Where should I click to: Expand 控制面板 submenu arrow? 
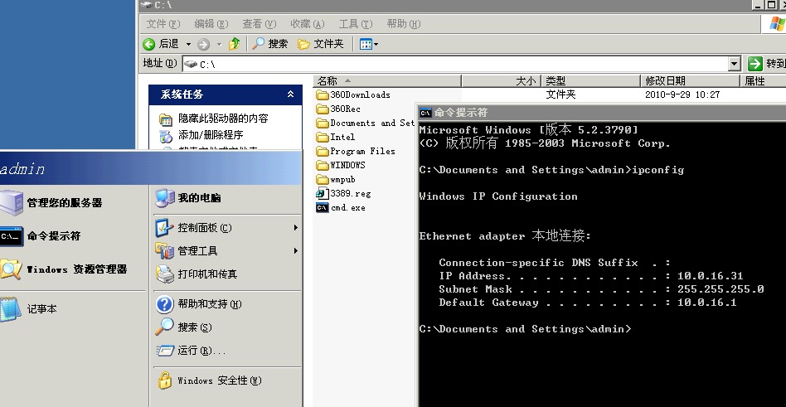click(x=296, y=228)
